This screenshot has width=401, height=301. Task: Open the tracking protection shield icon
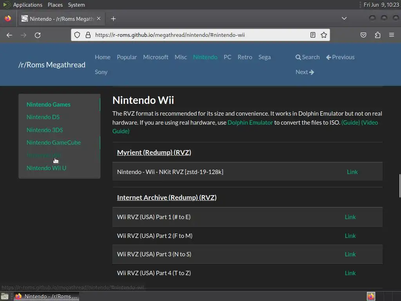(77, 35)
